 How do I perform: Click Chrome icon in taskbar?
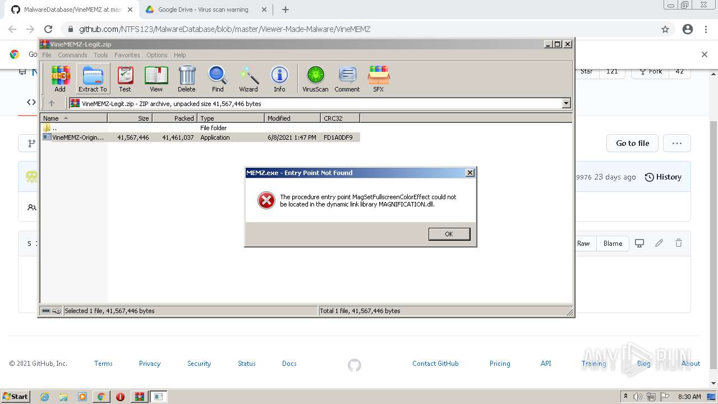tap(101, 397)
